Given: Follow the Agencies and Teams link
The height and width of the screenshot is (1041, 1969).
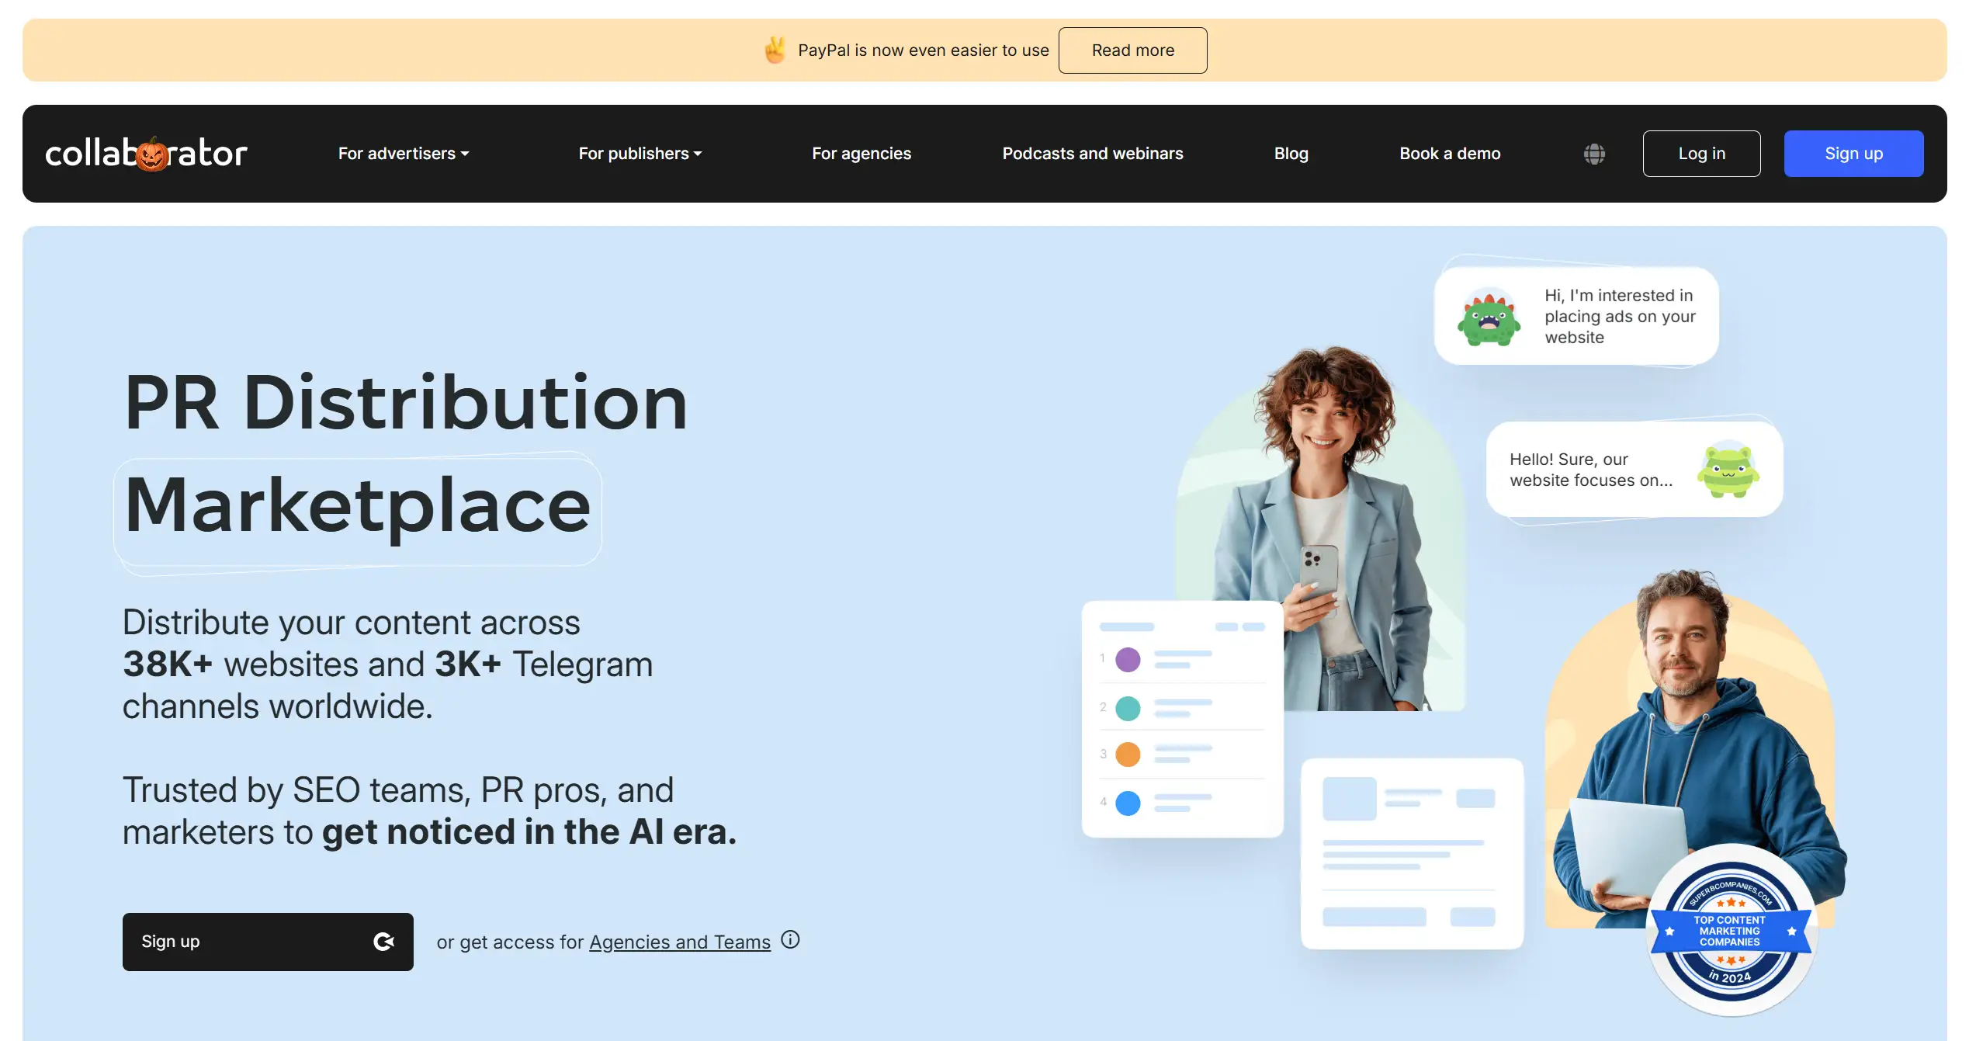Looking at the screenshot, I should [x=679, y=942].
